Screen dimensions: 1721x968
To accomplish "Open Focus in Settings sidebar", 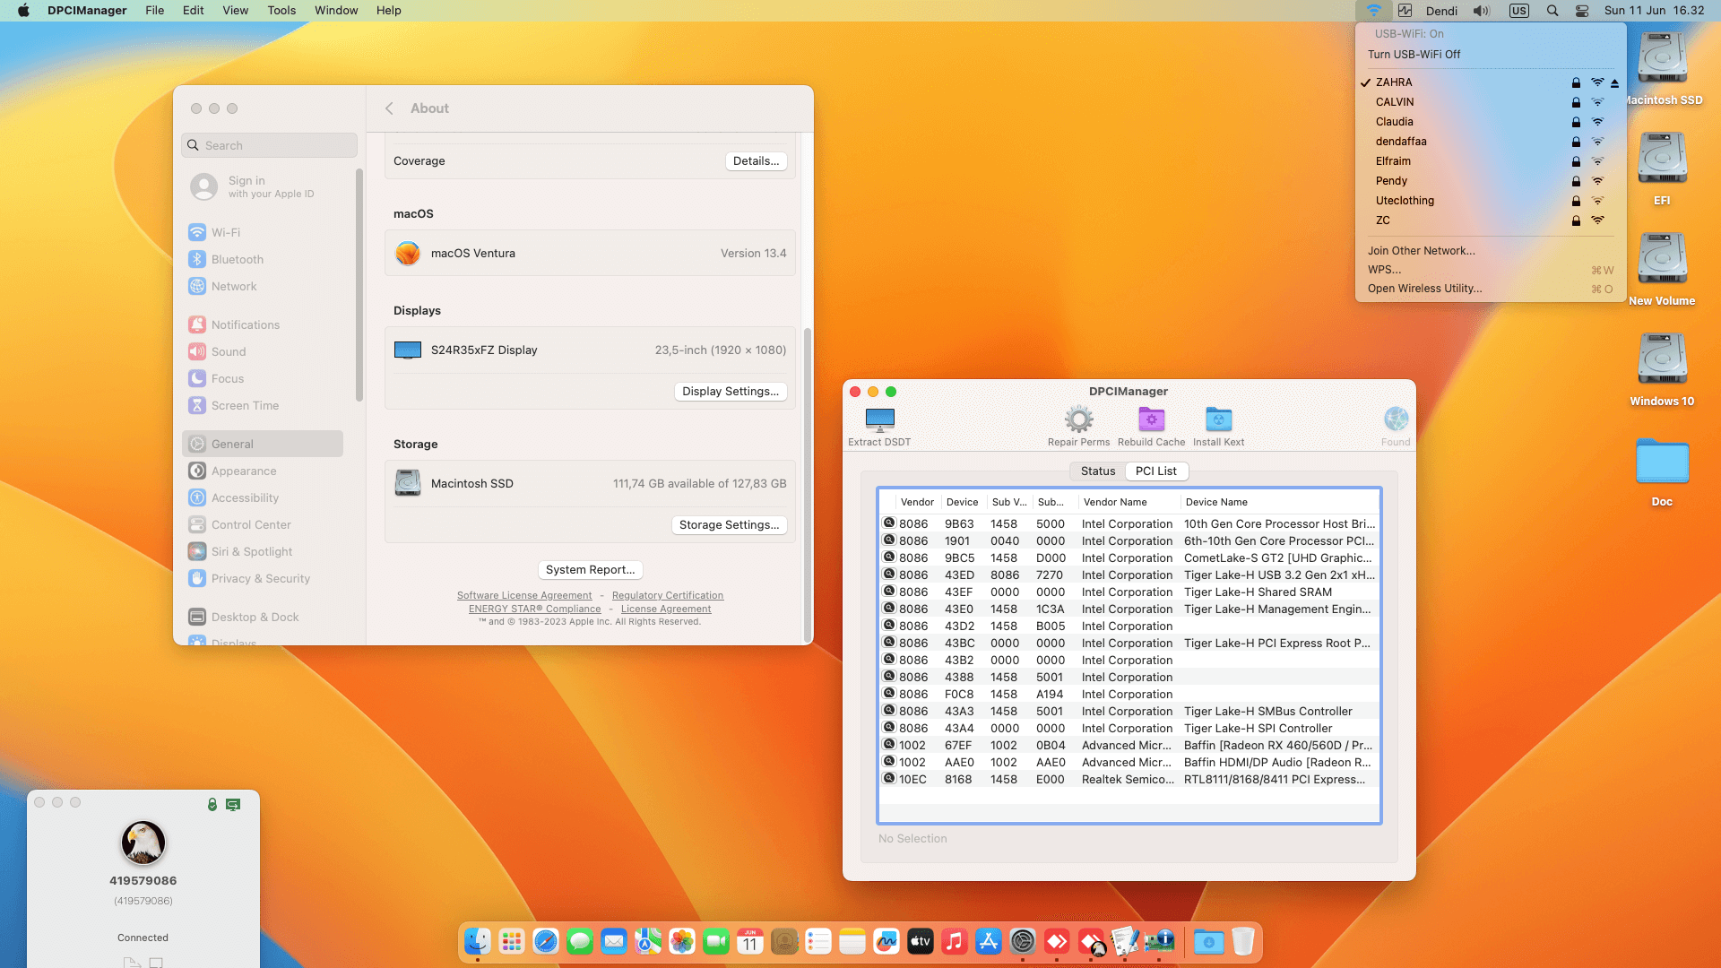I will [x=264, y=378].
